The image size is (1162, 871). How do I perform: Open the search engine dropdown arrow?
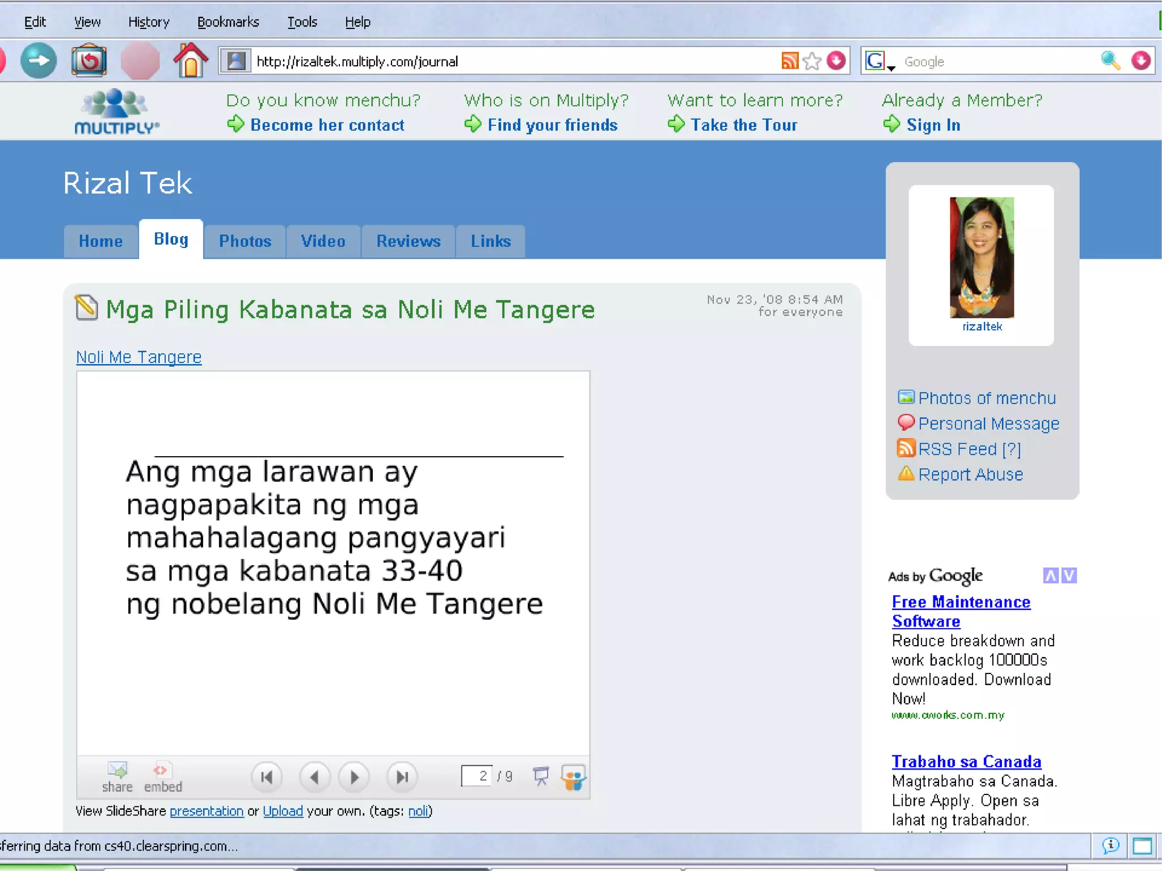(891, 68)
